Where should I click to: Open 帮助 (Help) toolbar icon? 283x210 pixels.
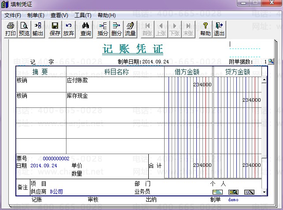[x=205, y=29]
